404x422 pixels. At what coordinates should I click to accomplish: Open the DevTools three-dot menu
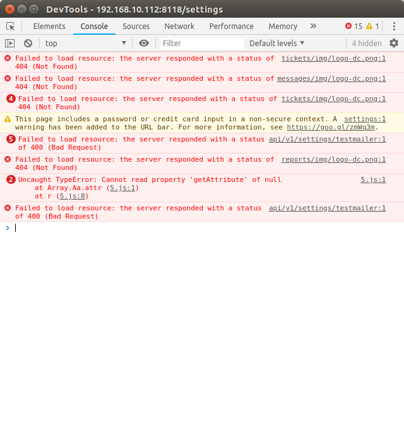(x=394, y=27)
